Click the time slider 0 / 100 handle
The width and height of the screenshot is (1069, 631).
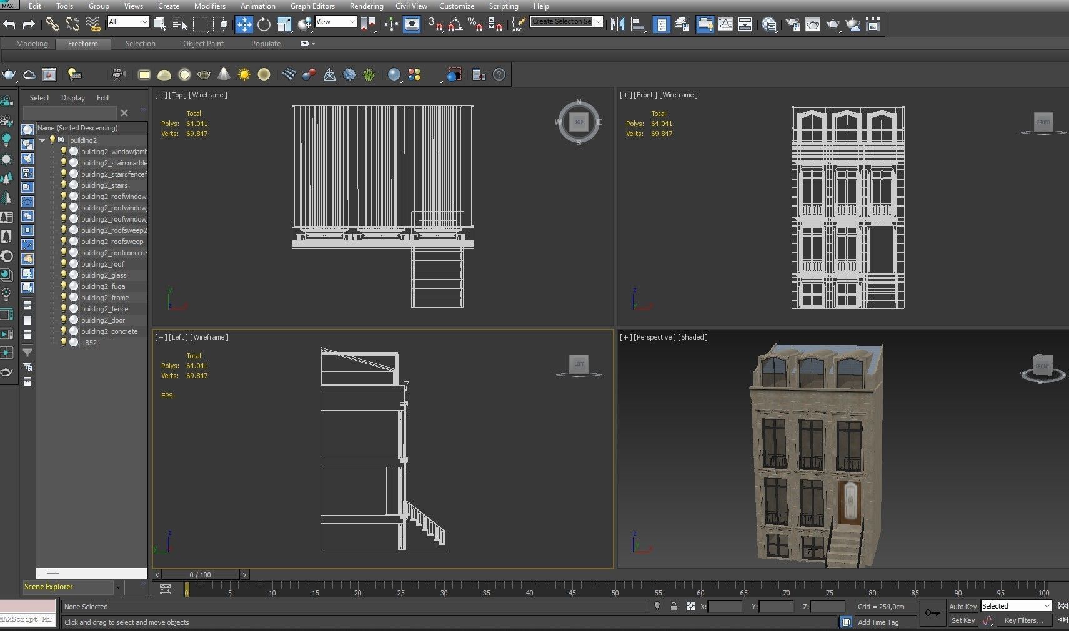[x=201, y=575]
